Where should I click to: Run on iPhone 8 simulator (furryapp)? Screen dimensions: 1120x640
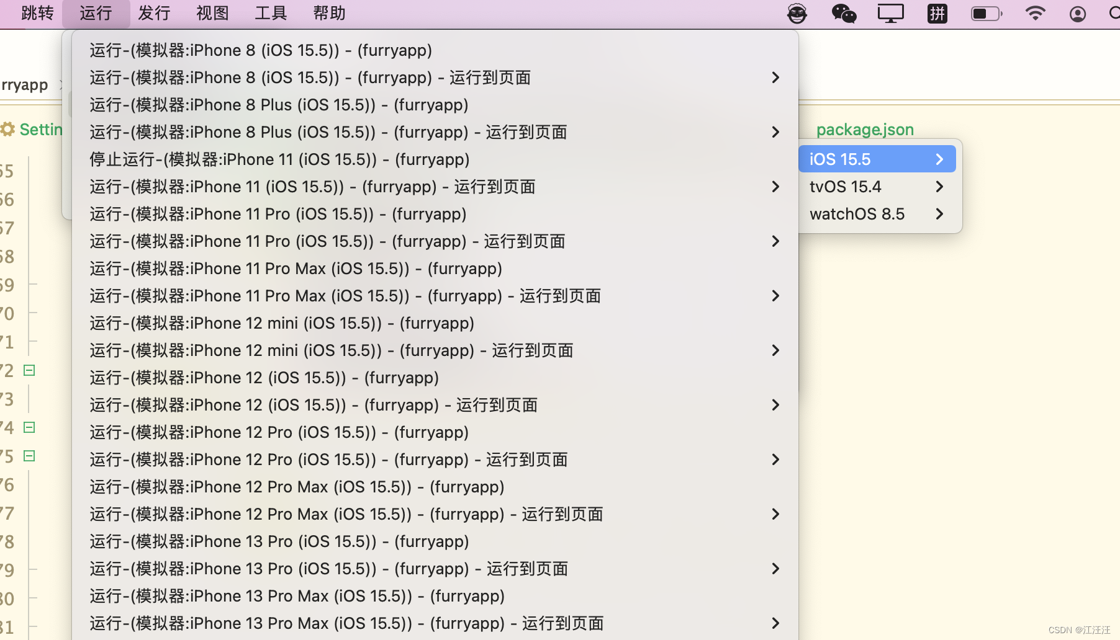(x=435, y=50)
